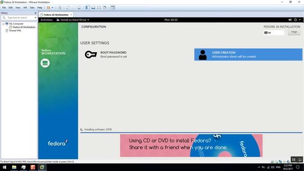Click the Help! button in installer
Viewport: 304px width, 171px height.
point(294,32)
